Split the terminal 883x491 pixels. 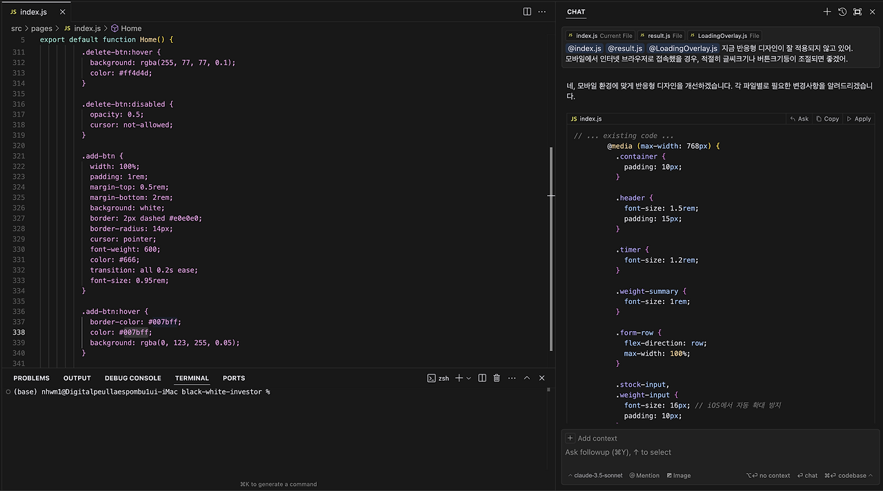[x=482, y=378]
